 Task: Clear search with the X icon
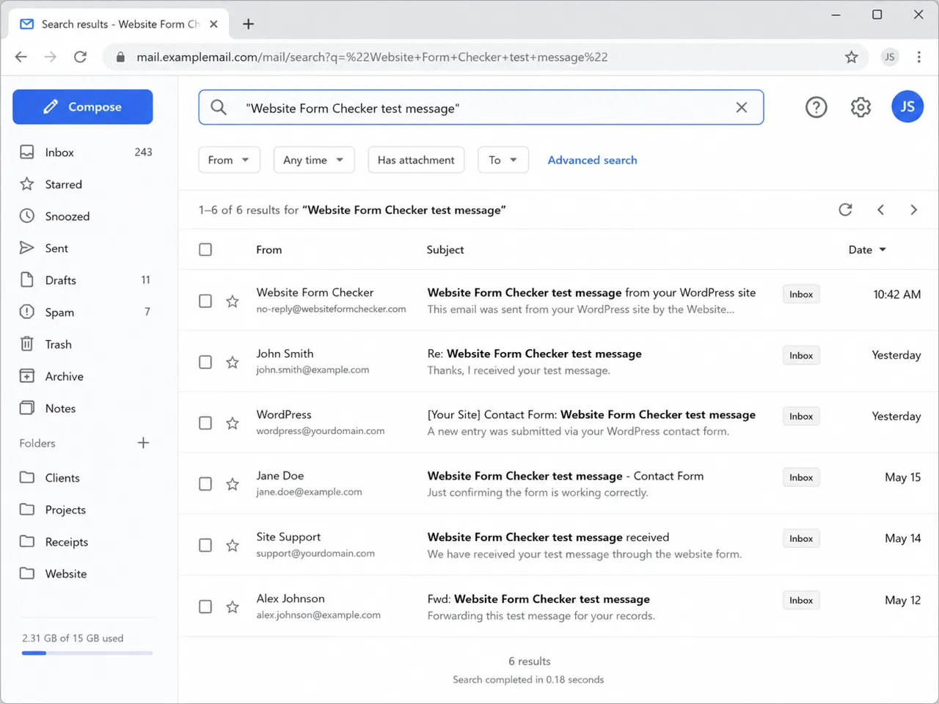pyautogui.click(x=742, y=108)
